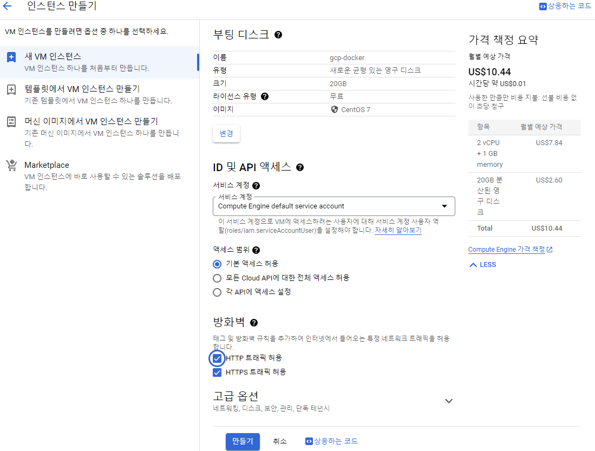Viewport: 595px width, 451px height.
Task: Click the code icon in top-right 상응하는 코드
Action: 542,6
